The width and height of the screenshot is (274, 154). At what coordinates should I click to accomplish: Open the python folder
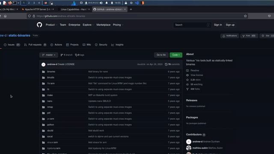(51, 124)
